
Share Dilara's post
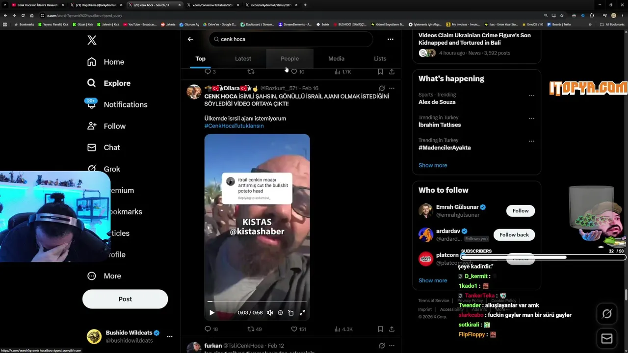pos(392,329)
